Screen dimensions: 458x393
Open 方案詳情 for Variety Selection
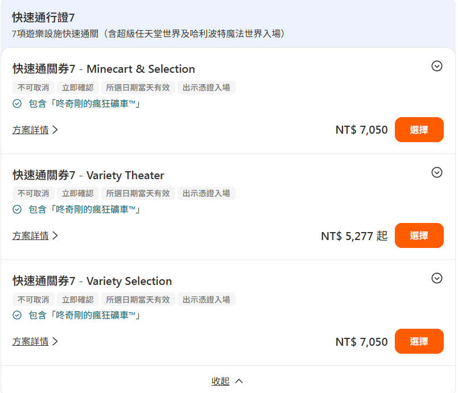click(35, 341)
